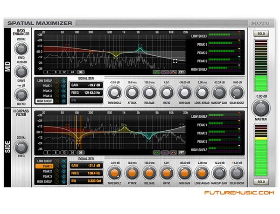Select the SIDE Peak 1 band

44,166
